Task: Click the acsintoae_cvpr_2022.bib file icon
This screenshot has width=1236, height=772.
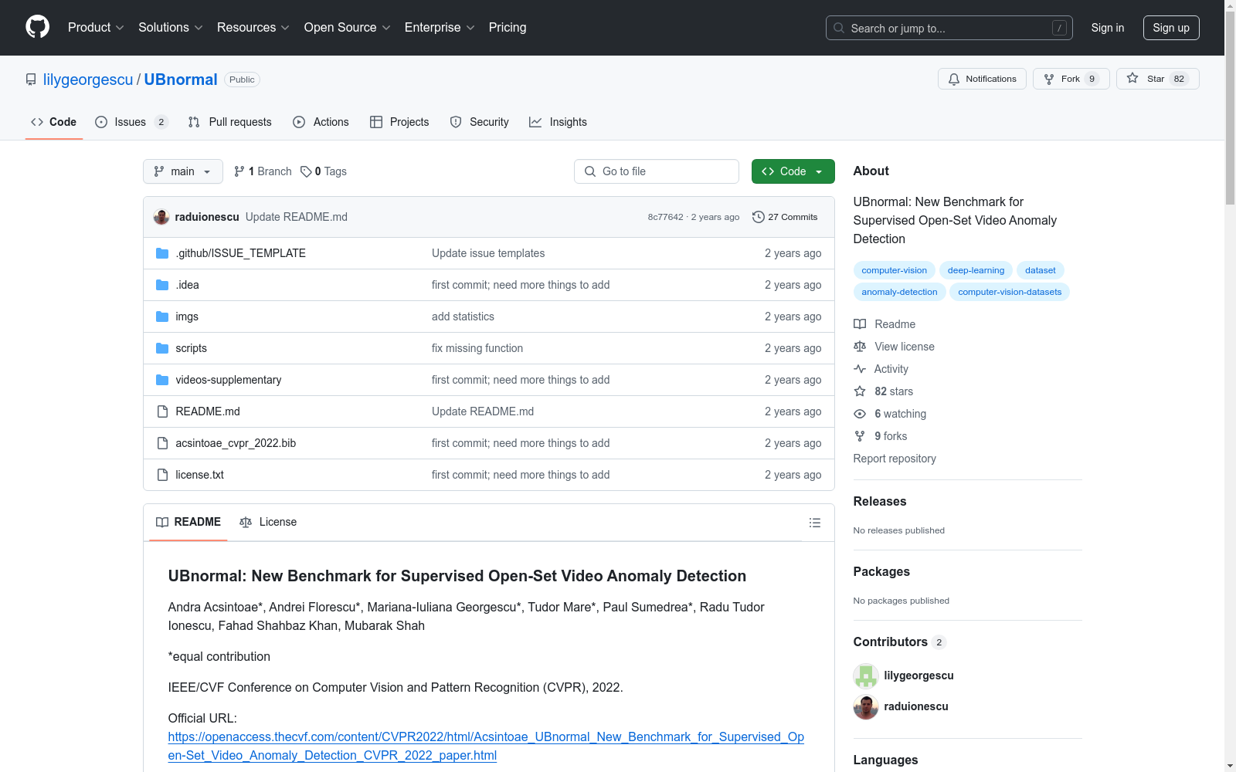Action: pyautogui.click(x=162, y=443)
